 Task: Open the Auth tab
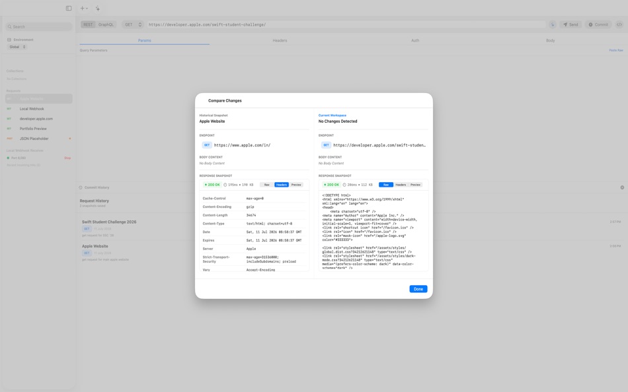tap(415, 40)
